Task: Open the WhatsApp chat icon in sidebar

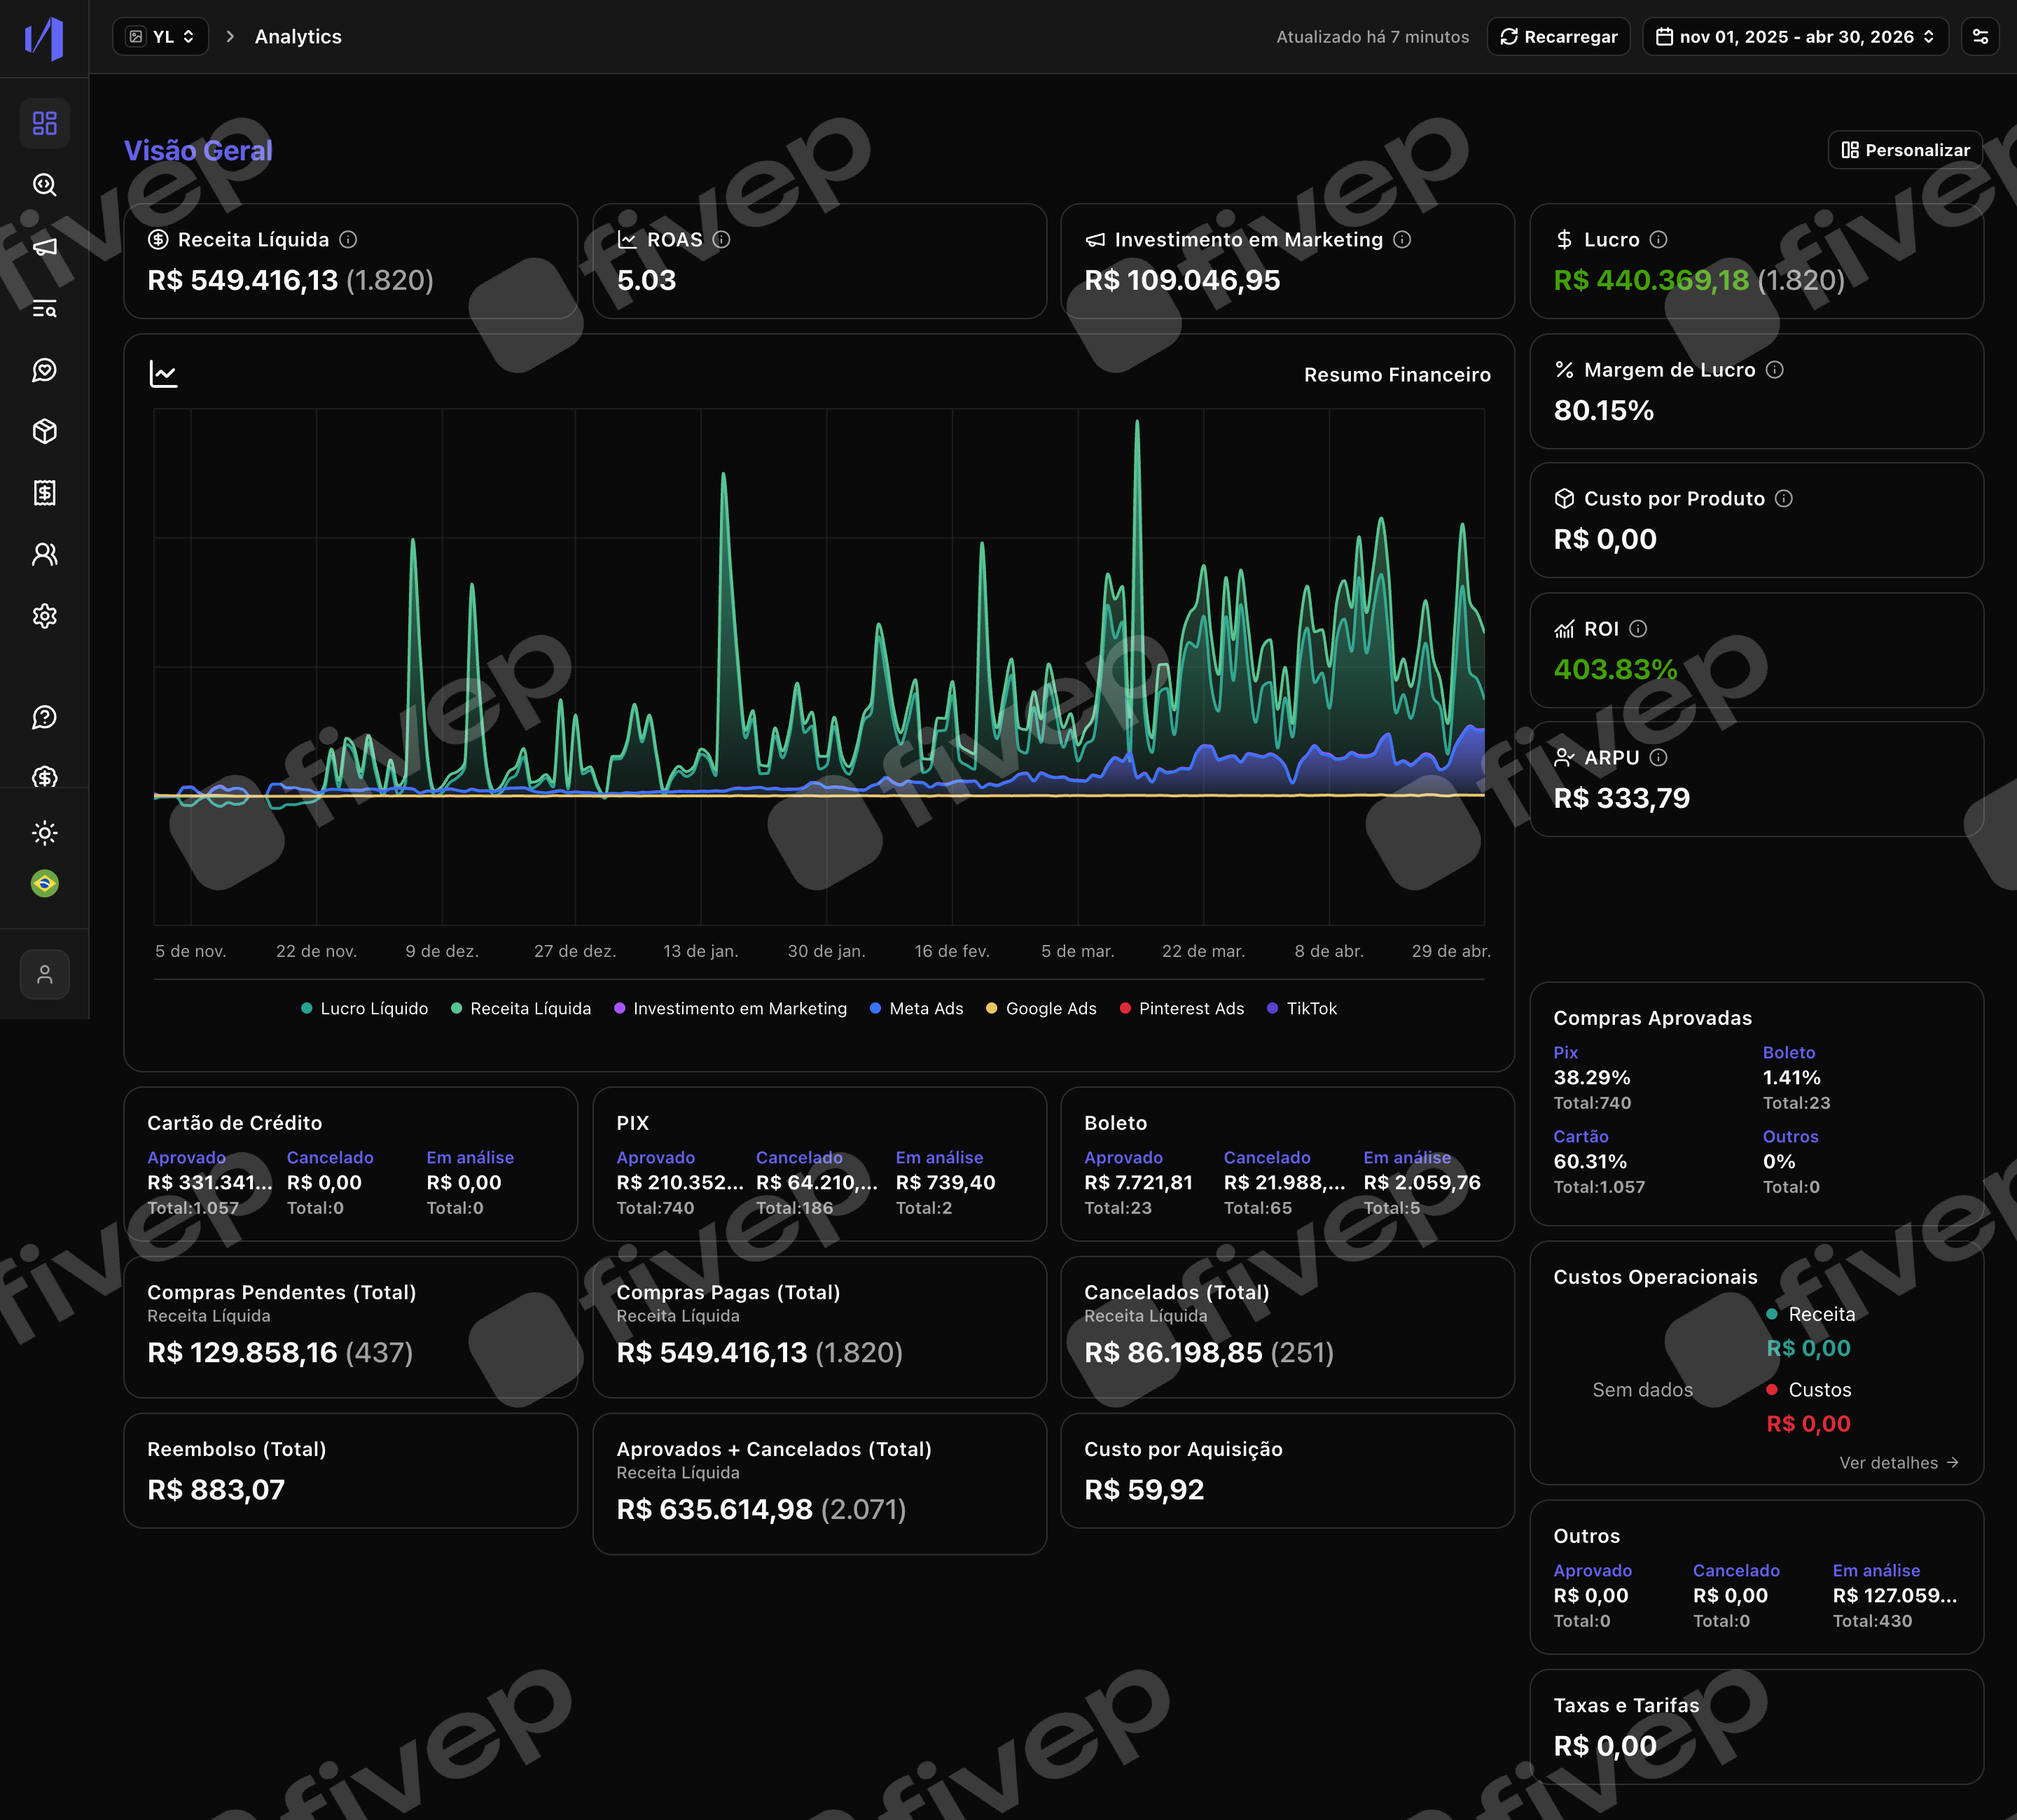Action: [x=45, y=370]
